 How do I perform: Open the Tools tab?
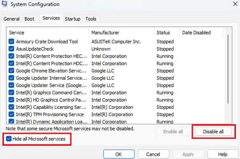pos(91,19)
